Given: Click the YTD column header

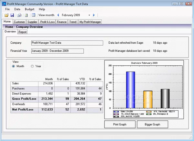Looking at the screenshot, I should pyautogui.click(x=82, y=79).
